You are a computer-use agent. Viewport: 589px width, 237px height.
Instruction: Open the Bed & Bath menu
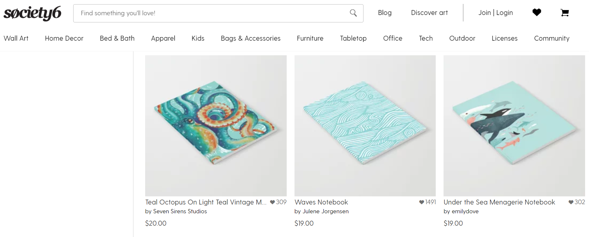point(117,38)
